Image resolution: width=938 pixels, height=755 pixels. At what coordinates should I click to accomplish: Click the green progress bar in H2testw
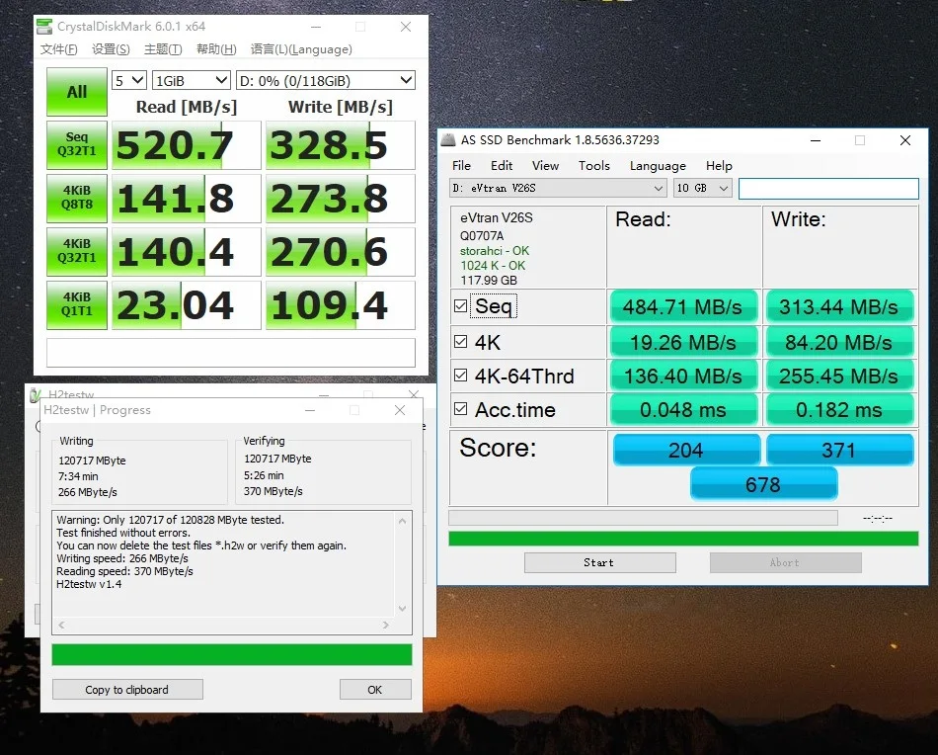(232, 654)
